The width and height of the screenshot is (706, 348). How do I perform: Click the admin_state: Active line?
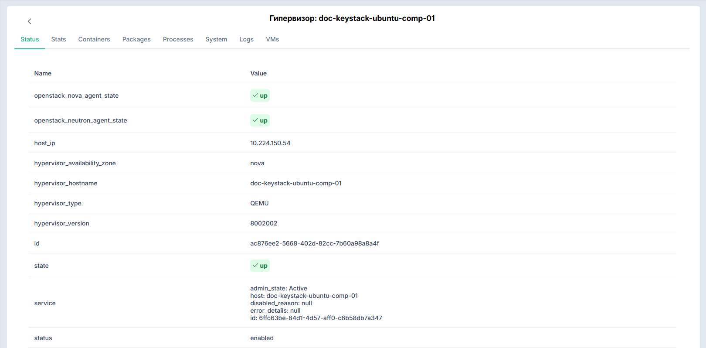coord(278,288)
